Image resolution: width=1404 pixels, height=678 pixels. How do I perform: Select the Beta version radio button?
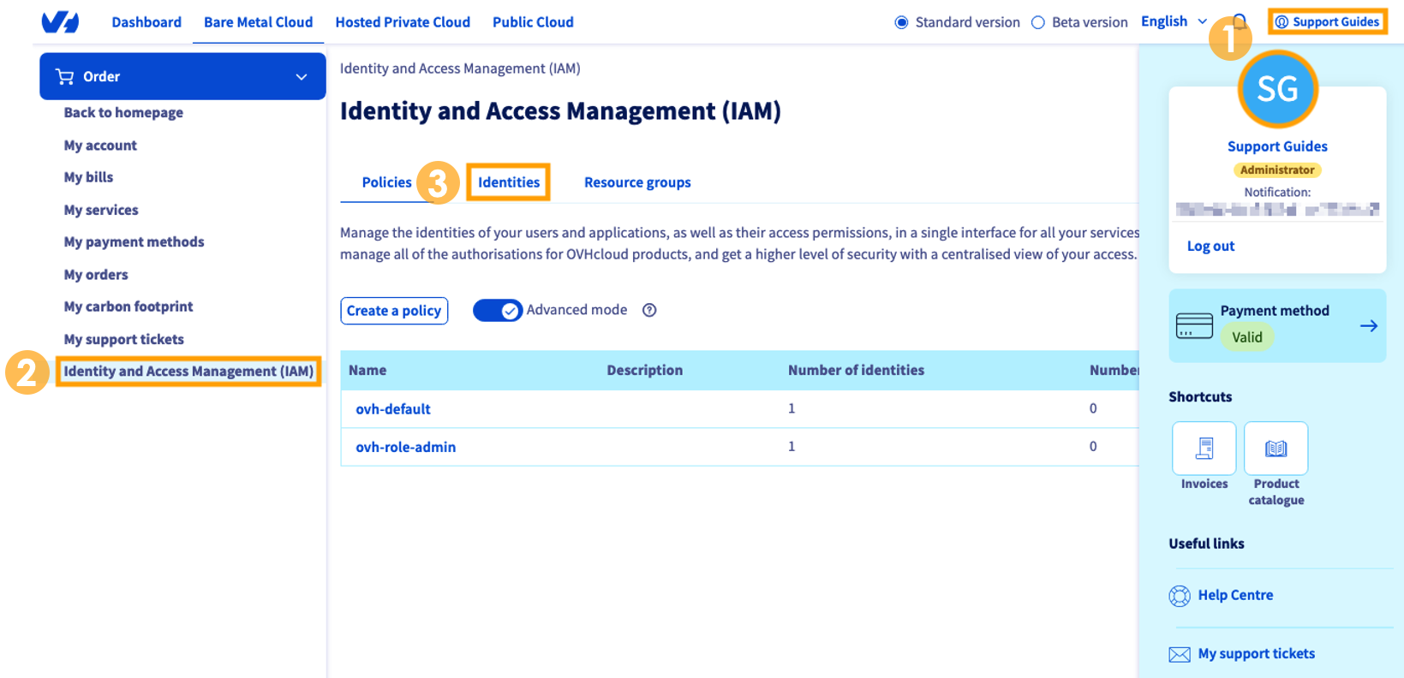1038,22
